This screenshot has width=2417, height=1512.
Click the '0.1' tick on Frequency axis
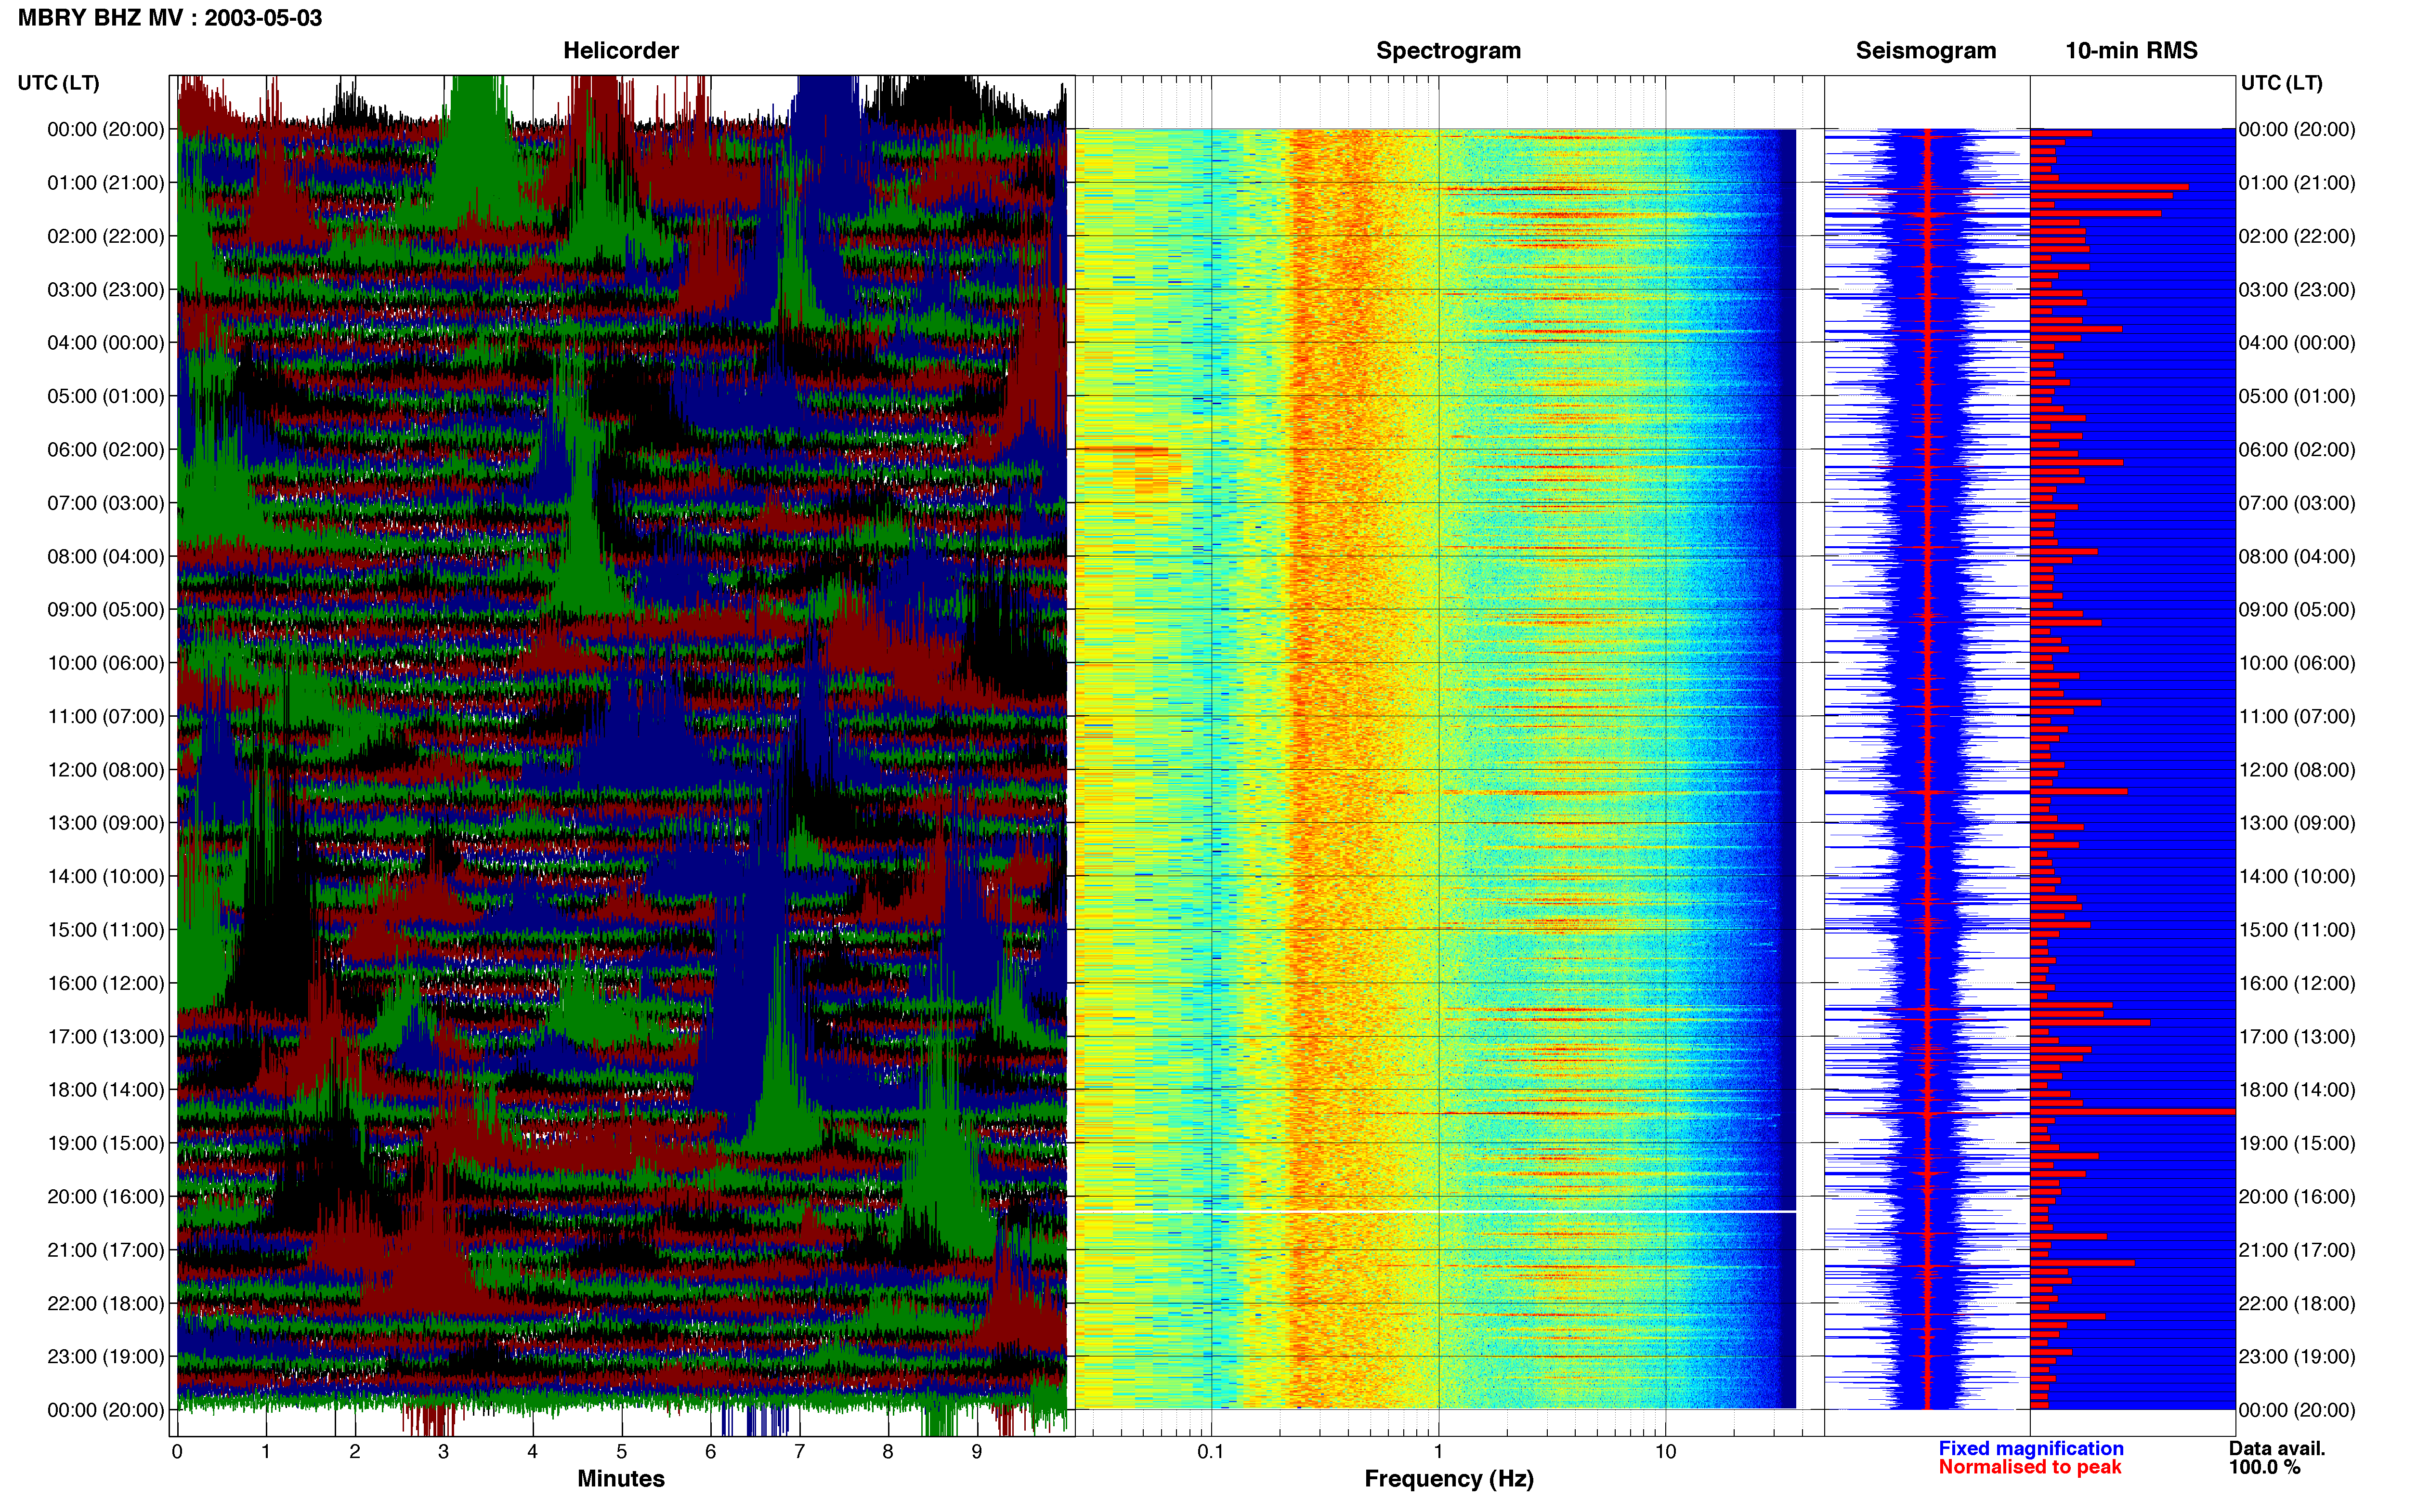(x=1211, y=1452)
